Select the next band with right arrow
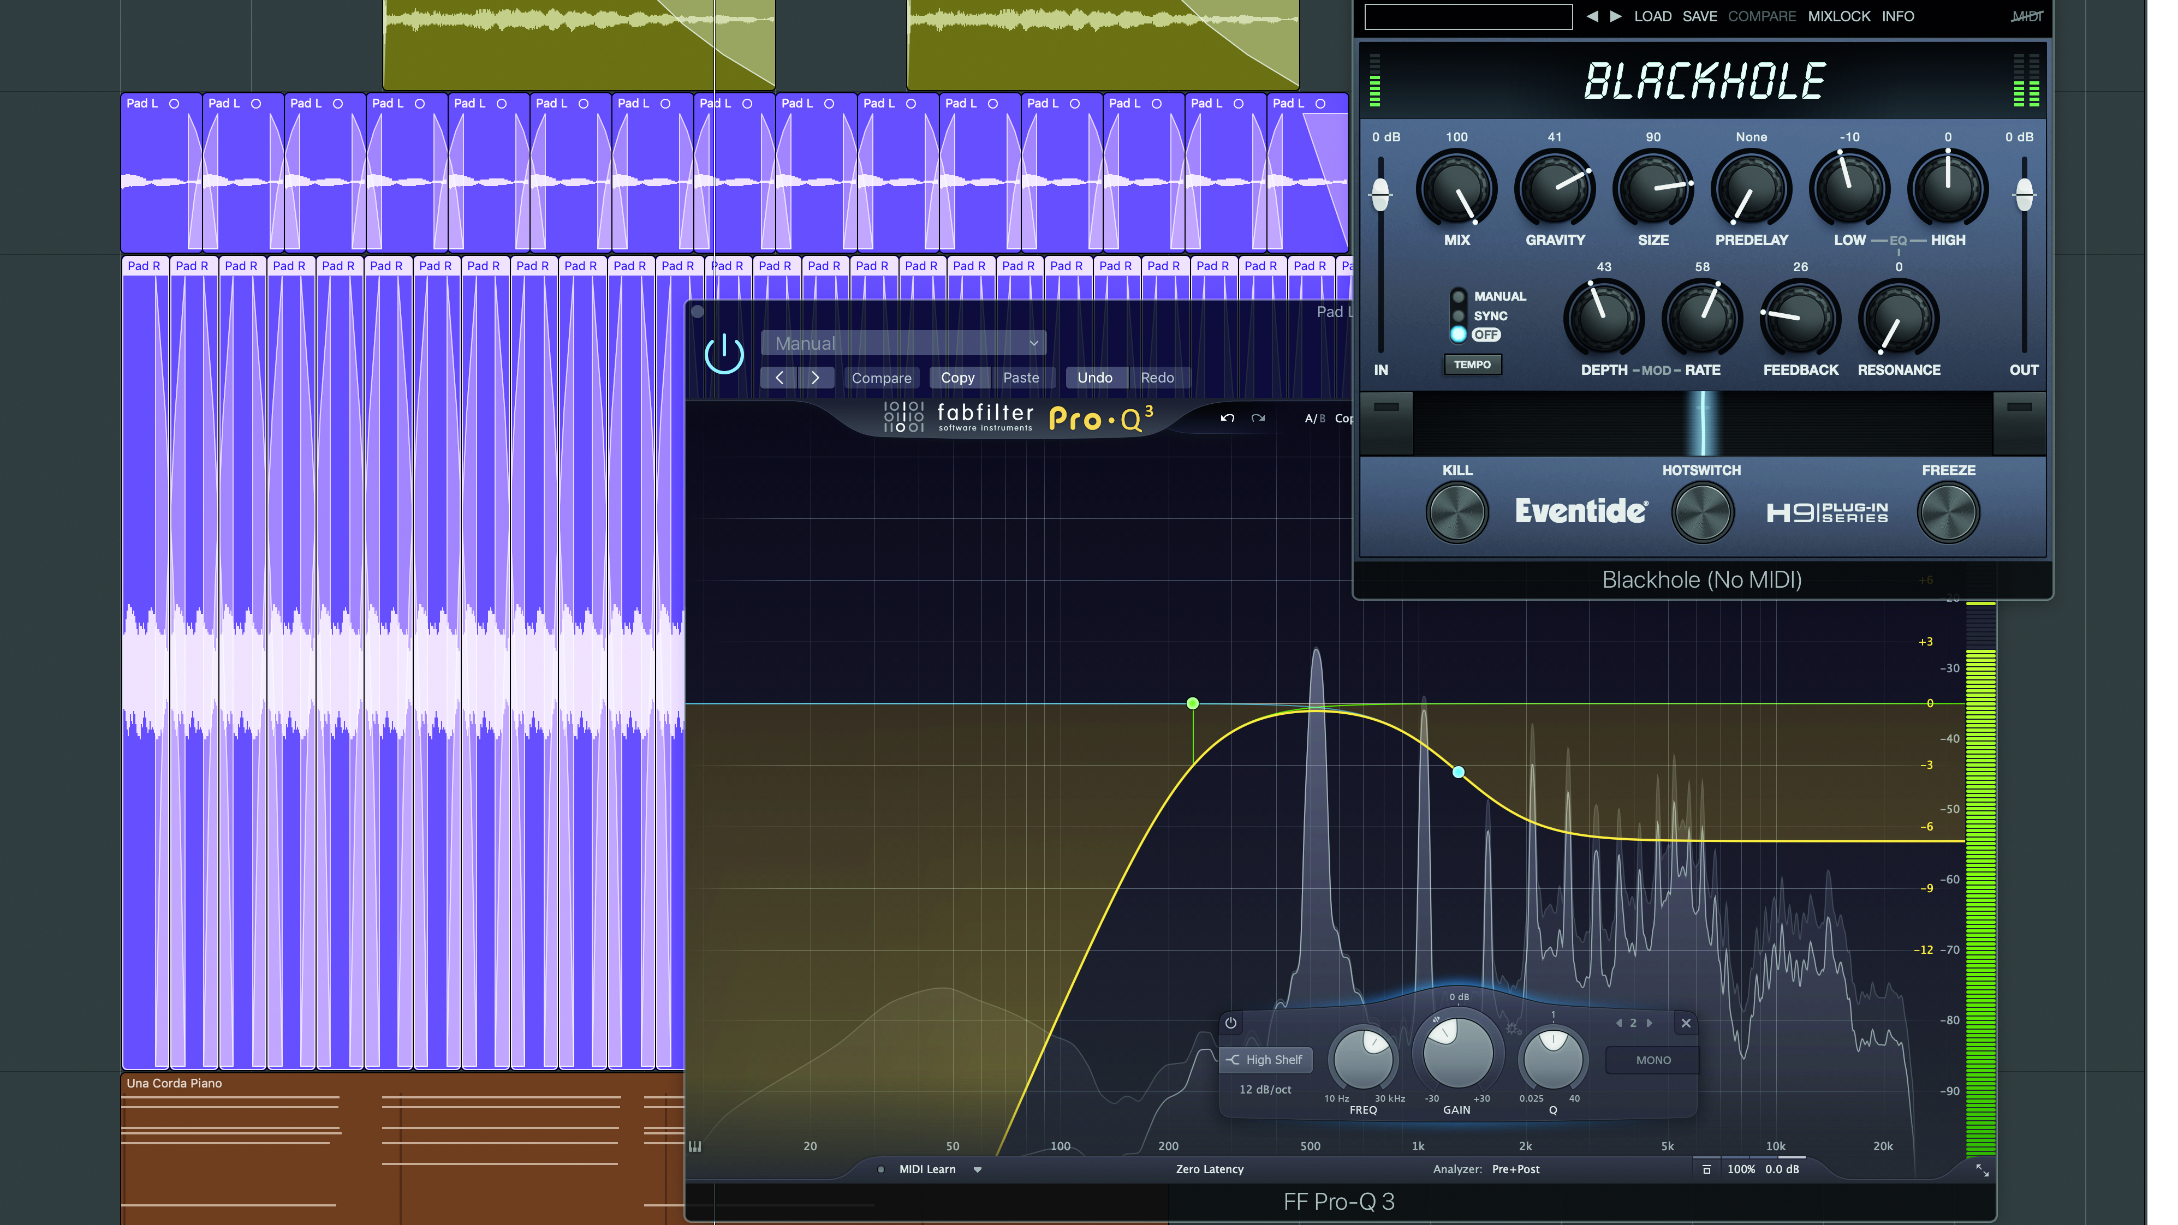2178x1225 pixels. pos(1649,1023)
